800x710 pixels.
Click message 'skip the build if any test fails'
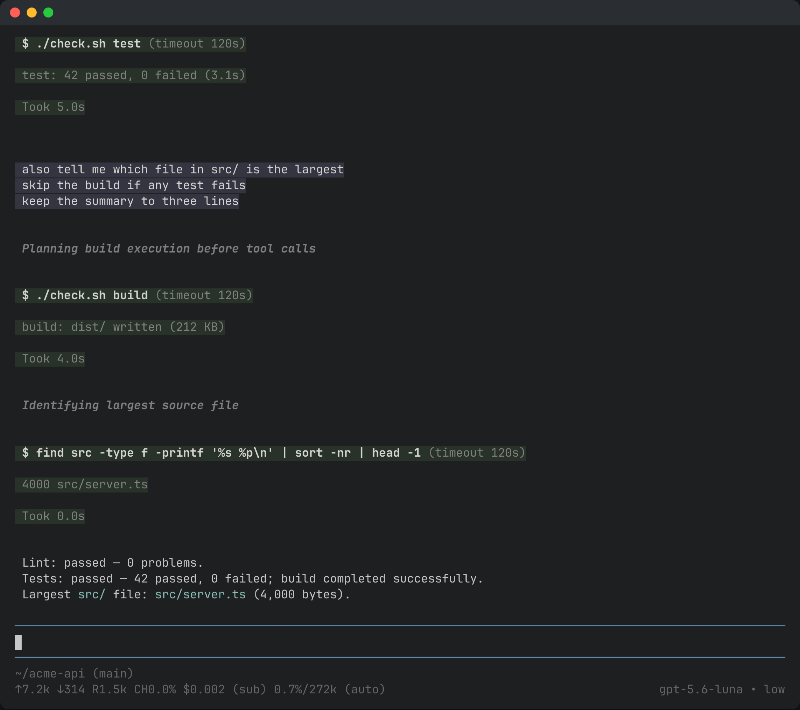click(130, 185)
